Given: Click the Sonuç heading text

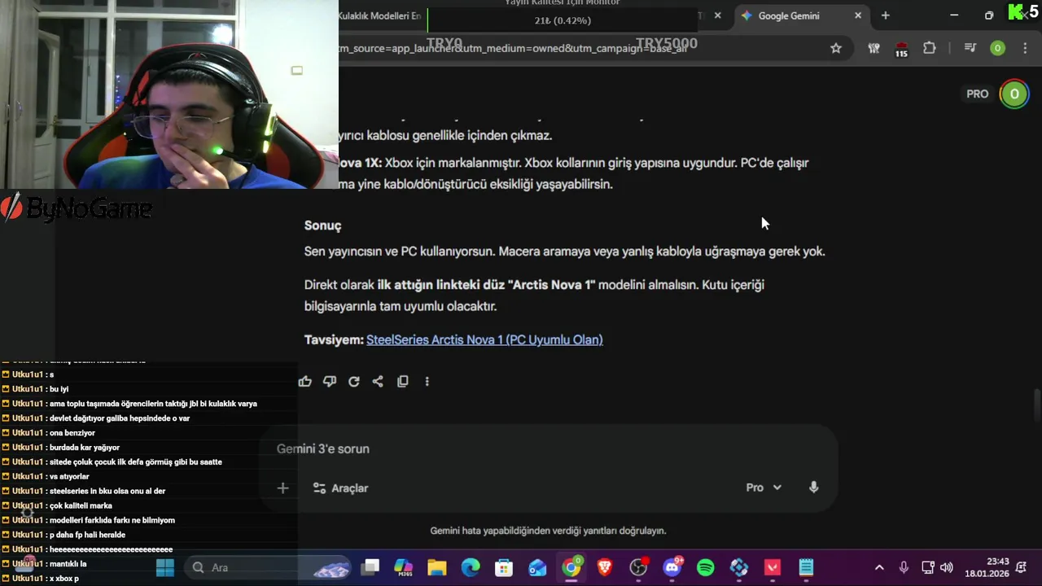Looking at the screenshot, I should click(x=322, y=225).
